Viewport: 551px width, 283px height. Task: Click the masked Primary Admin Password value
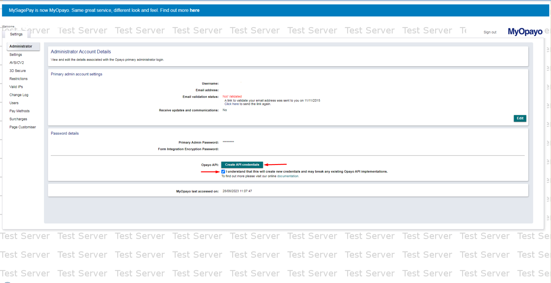coord(228,142)
